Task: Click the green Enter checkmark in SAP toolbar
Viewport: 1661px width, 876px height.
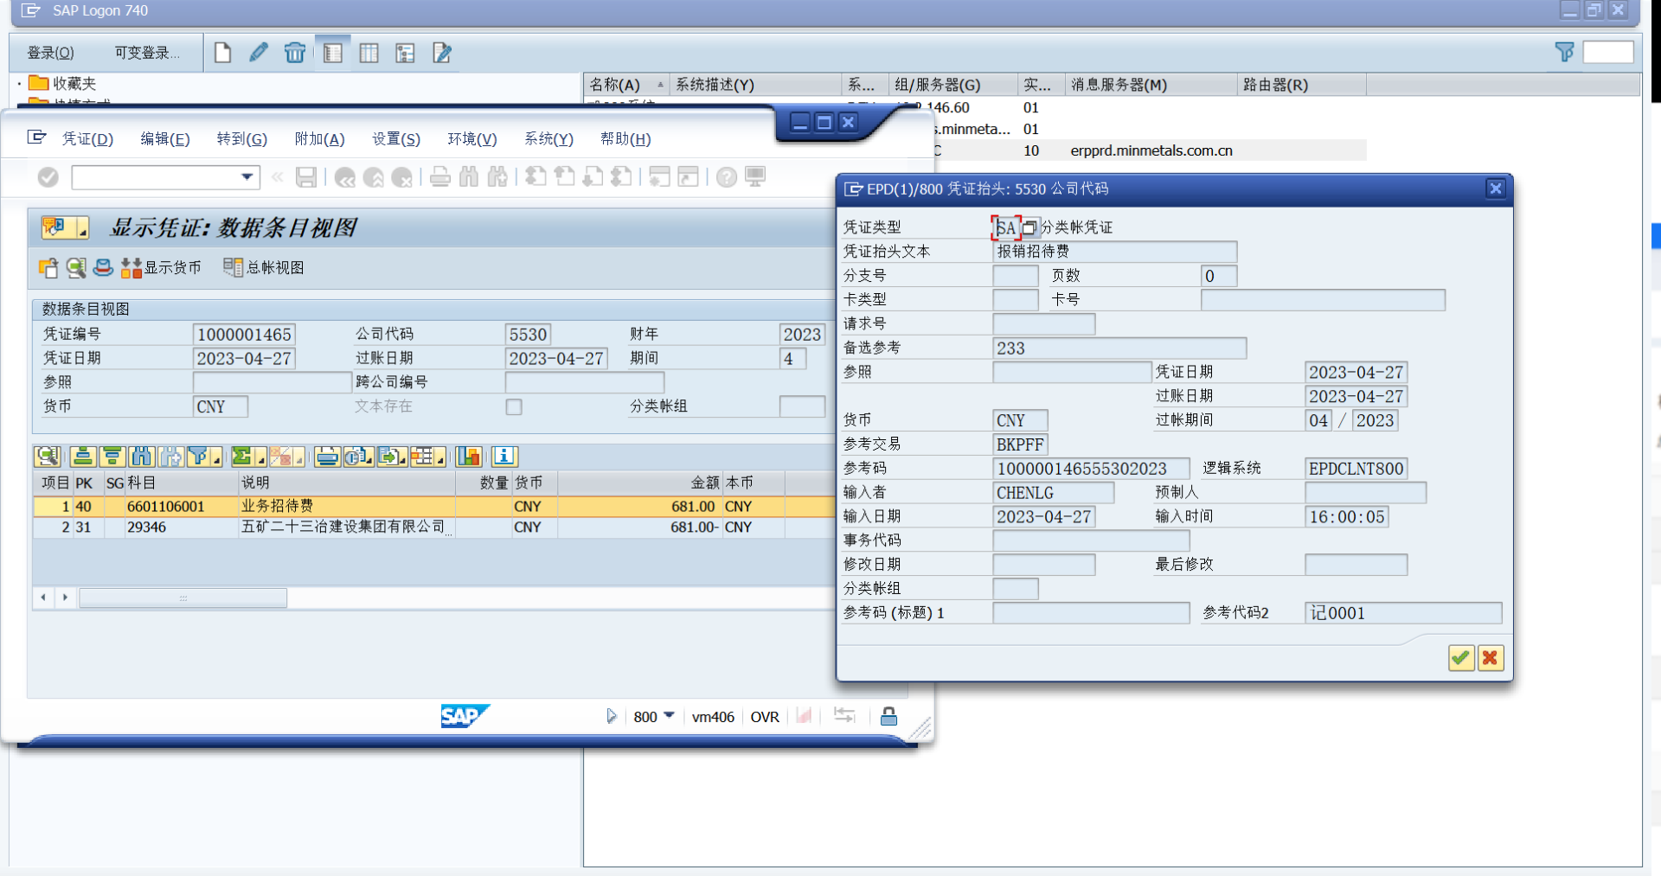Action: click(48, 177)
